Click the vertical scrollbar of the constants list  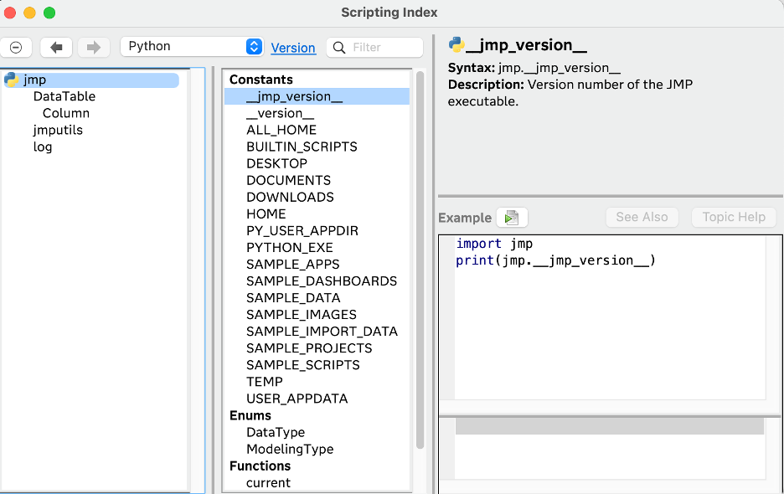[x=420, y=260]
